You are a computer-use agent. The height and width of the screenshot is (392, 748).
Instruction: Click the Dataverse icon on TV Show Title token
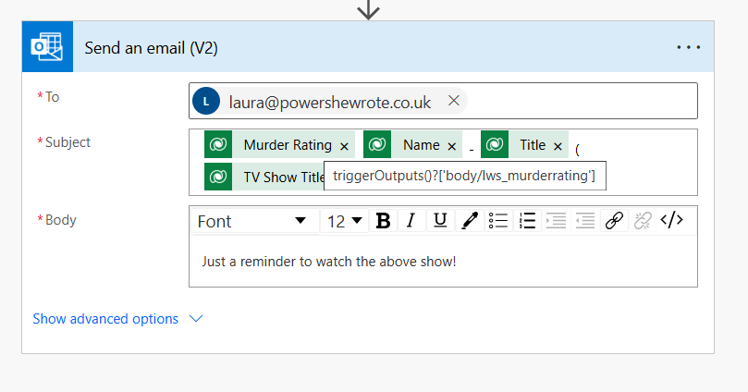point(218,177)
